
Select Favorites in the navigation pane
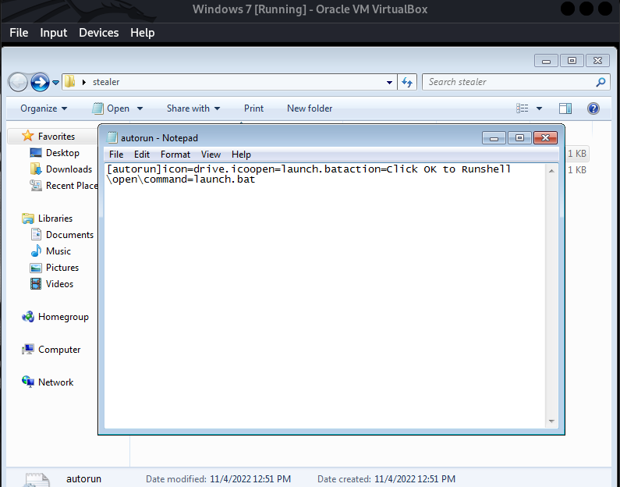tap(56, 137)
